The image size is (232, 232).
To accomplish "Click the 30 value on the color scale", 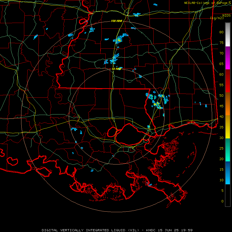I will point(221,138).
